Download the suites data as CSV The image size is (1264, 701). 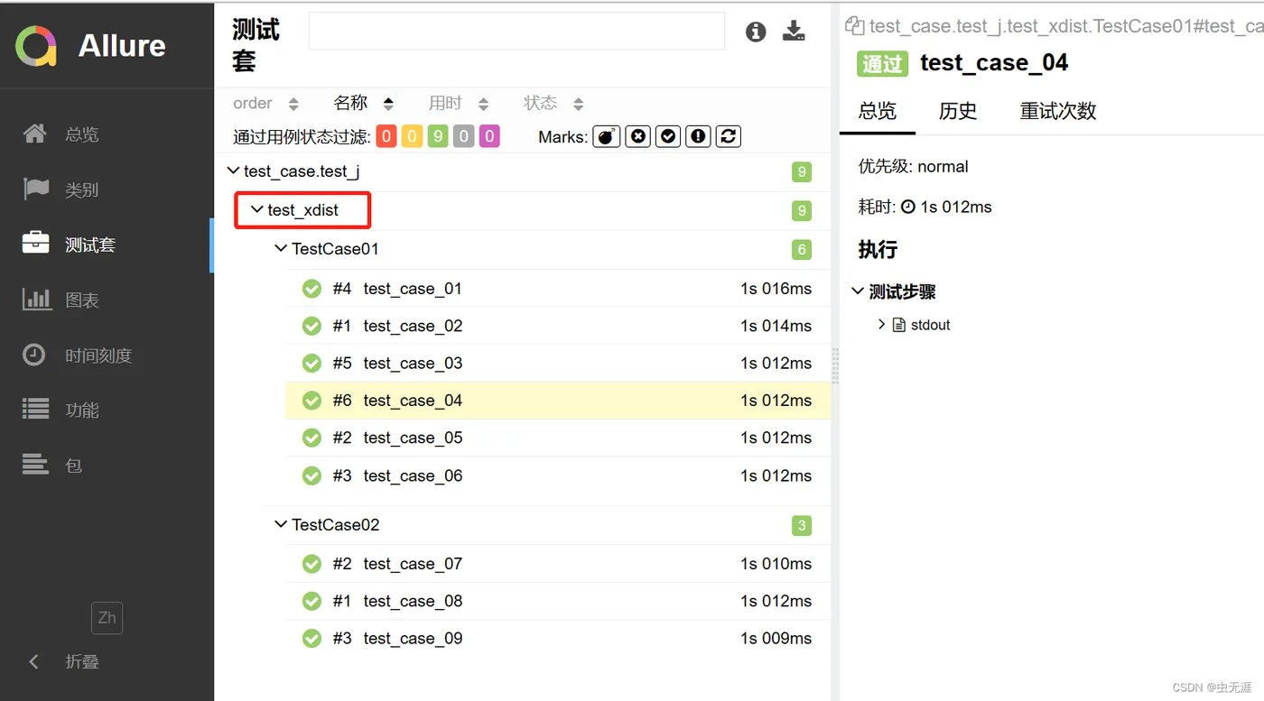[794, 32]
